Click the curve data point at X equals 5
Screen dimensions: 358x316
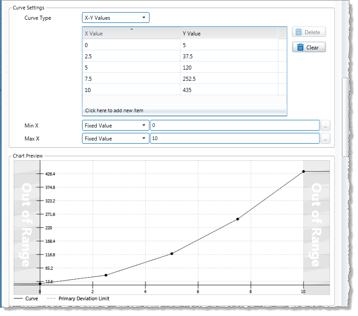[x=172, y=254]
